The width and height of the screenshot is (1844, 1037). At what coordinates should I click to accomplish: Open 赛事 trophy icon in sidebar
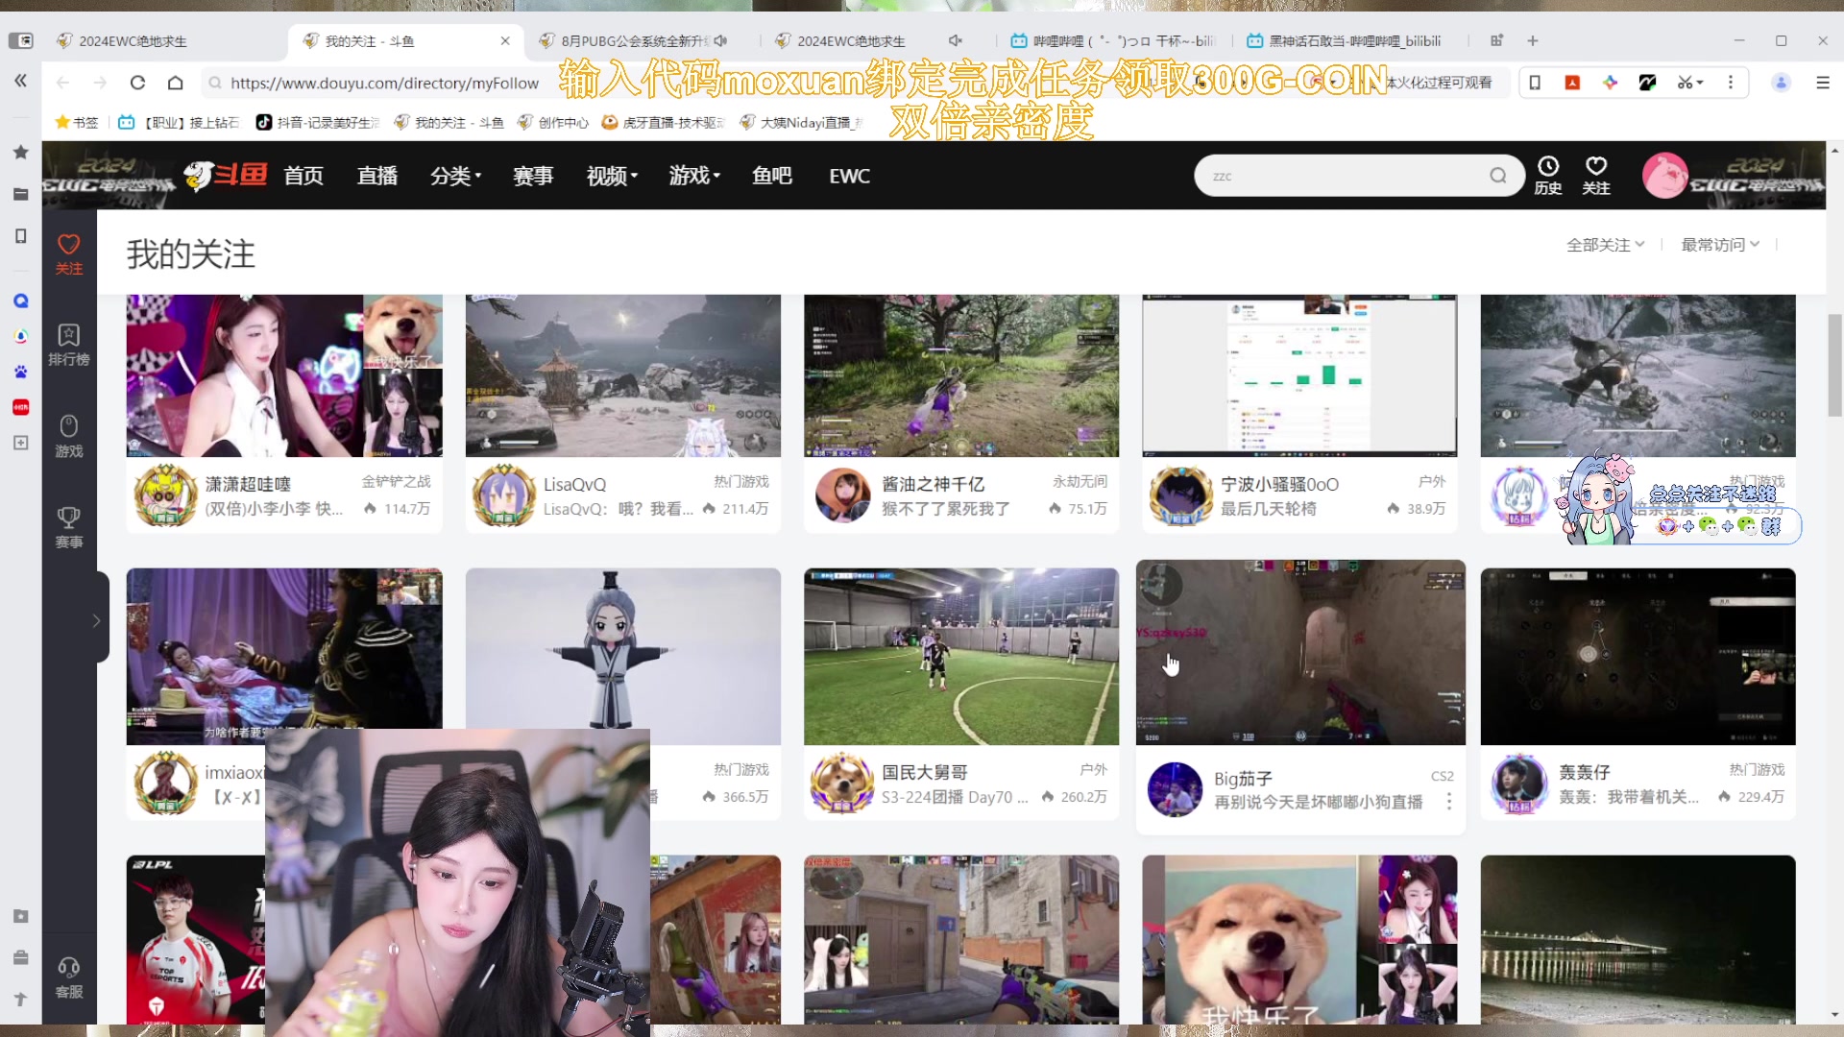pos(69,527)
